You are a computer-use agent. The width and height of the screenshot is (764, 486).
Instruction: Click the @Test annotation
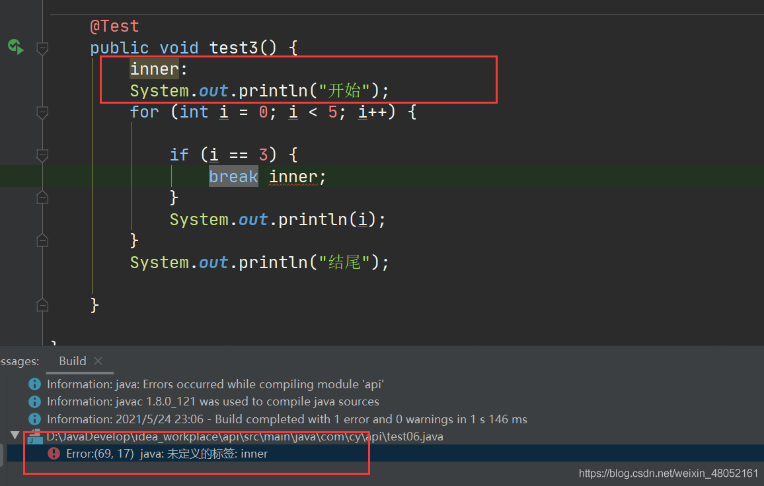(x=114, y=26)
